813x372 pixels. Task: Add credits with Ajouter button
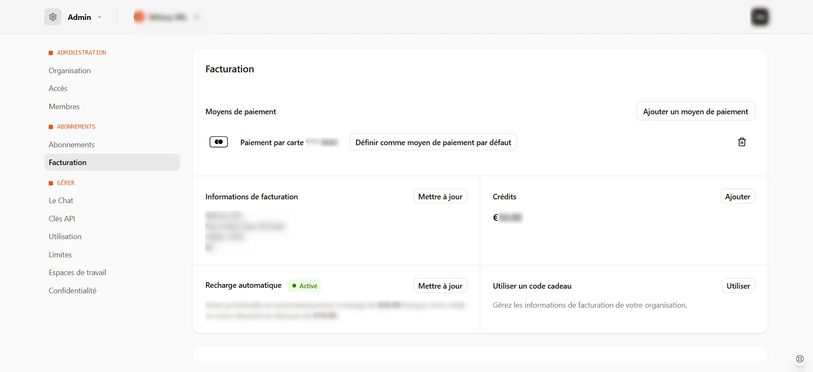point(737,197)
